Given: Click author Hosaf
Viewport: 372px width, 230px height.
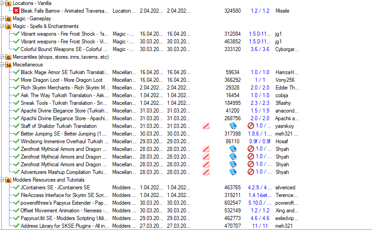Looking at the screenshot, I should click(x=281, y=141).
